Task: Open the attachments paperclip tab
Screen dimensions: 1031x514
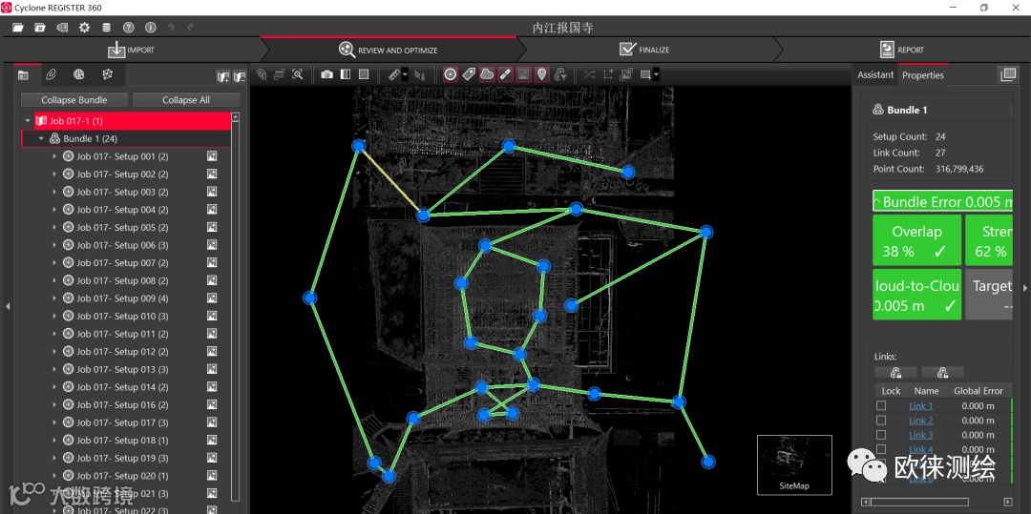Action: coord(51,74)
